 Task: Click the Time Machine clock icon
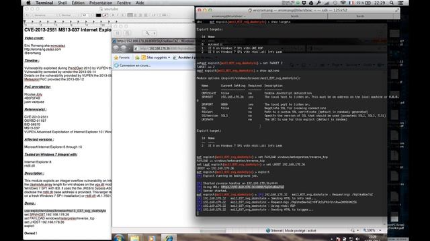tap(335, 3)
